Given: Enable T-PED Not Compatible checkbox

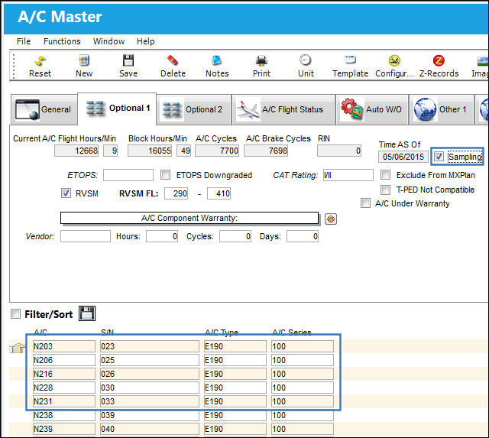Looking at the screenshot, I should pos(385,190).
